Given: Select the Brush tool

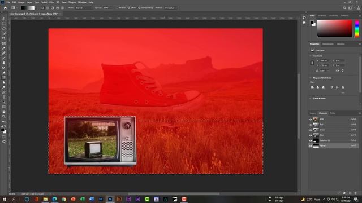Looking at the screenshot, I should click(x=4, y=58).
